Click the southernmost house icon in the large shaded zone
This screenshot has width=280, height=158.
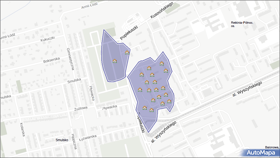pos(152,110)
